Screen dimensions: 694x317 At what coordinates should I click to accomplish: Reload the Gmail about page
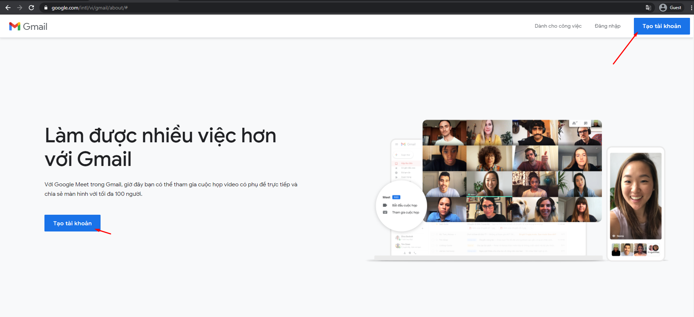(x=31, y=8)
